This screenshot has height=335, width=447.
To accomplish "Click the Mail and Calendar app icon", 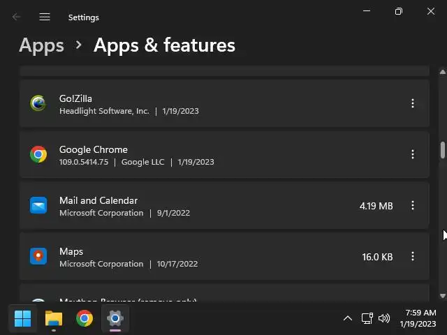I will pos(38,205).
